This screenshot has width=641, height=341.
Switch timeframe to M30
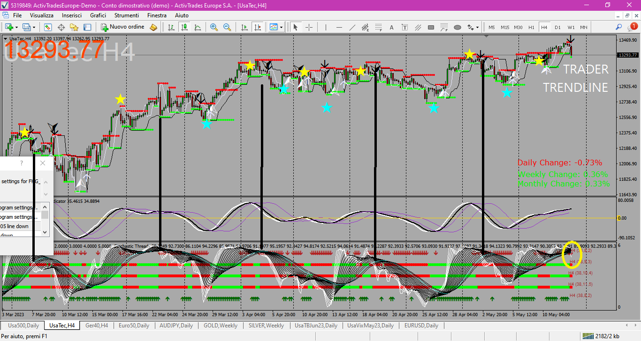pyautogui.click(x=518, y=27)
